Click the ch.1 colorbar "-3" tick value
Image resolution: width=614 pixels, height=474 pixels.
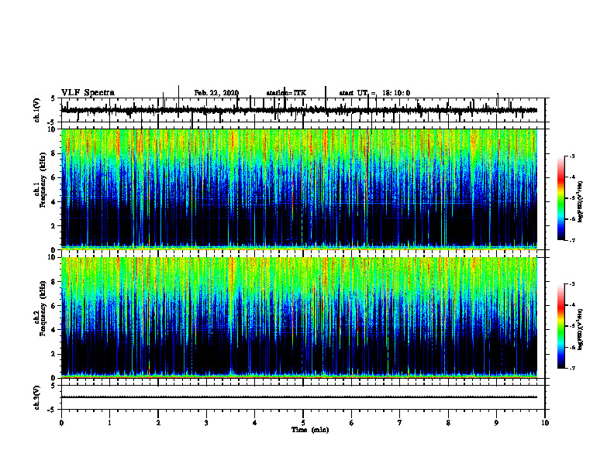tap(572, 156)
